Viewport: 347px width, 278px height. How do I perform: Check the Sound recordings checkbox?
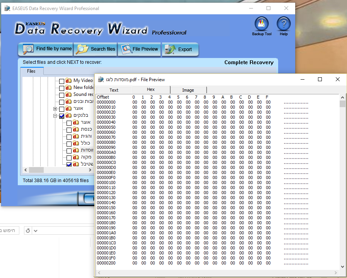62,95
